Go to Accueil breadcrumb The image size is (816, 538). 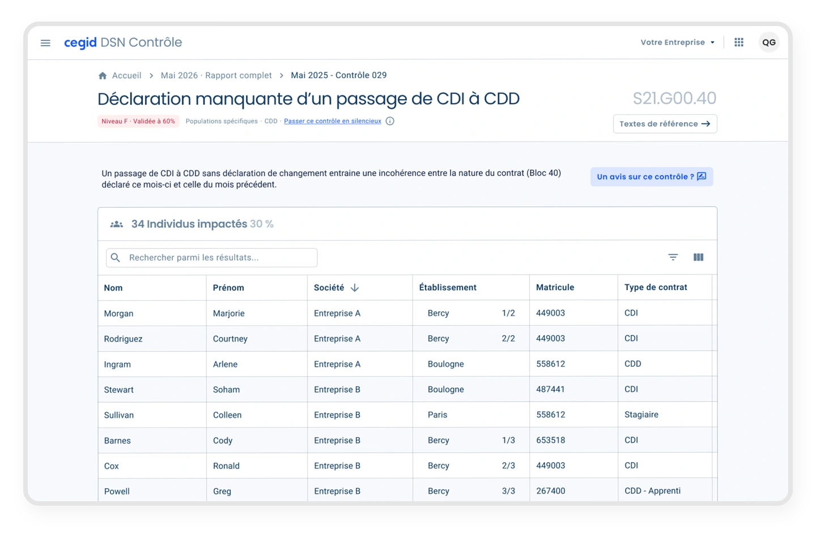pyautogui.click(x=126, y=76)
